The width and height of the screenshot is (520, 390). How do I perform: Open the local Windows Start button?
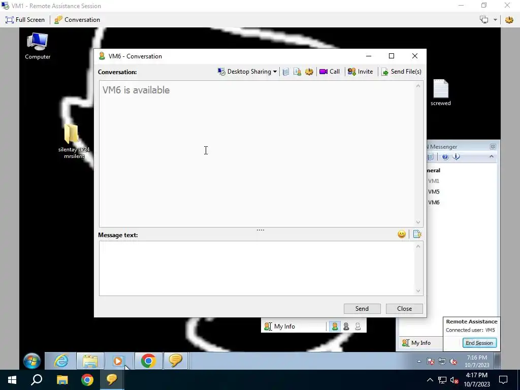click(x=12, y=380)
